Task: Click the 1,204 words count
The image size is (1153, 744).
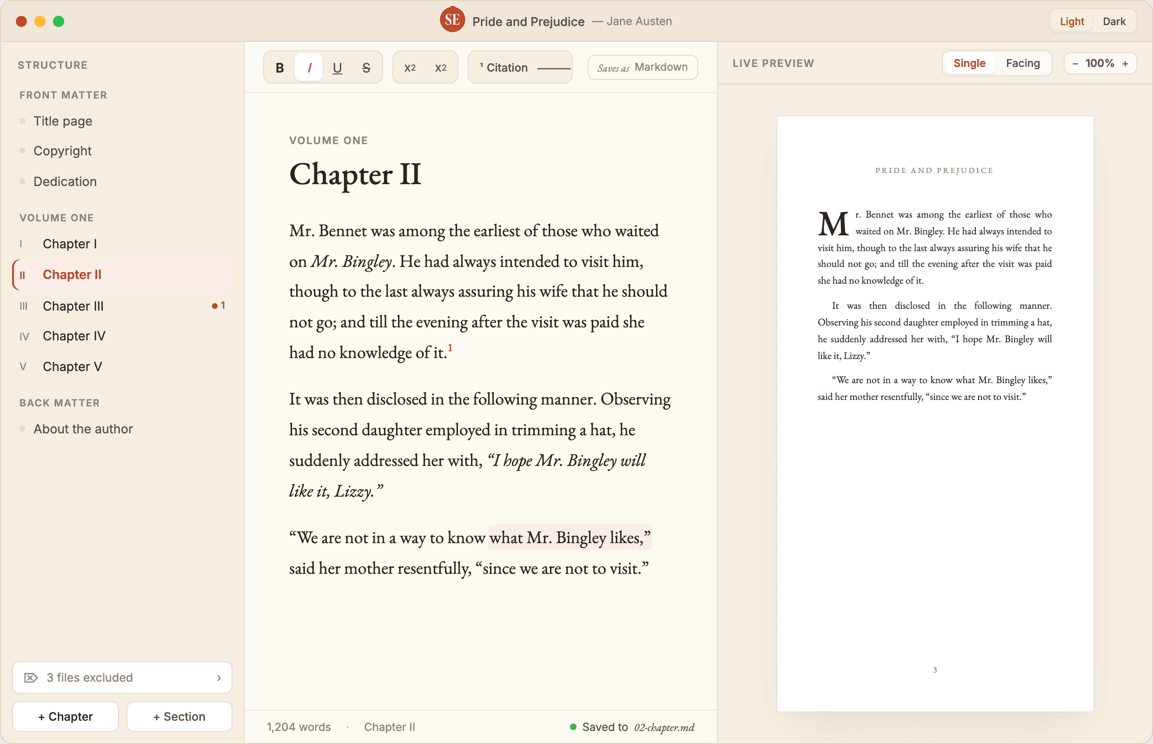Action: tap(298, 727)
